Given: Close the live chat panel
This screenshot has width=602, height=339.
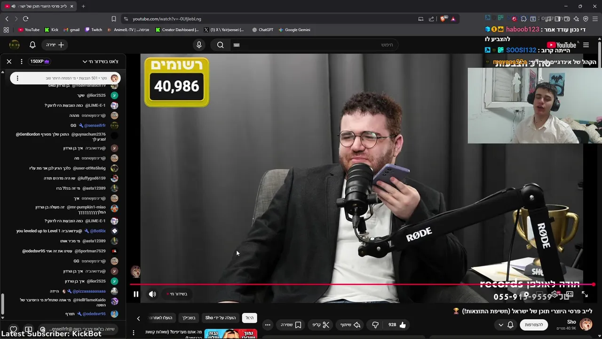Looking at the screenshot, I should pyautogui.click(x=9, y=61).
